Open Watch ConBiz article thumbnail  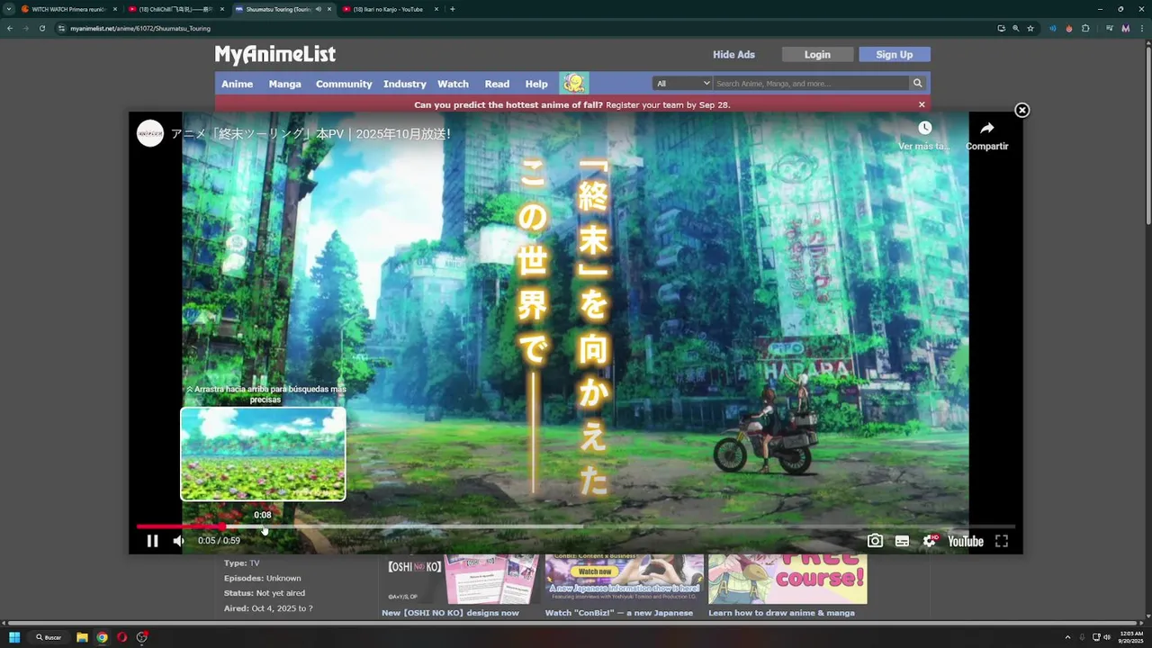point(624,579)
